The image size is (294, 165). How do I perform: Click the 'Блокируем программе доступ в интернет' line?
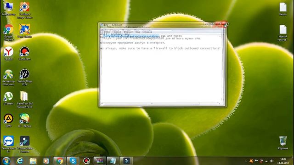133,43
